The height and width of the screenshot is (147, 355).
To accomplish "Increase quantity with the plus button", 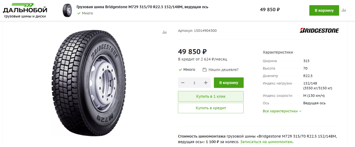I will [206, 83].
